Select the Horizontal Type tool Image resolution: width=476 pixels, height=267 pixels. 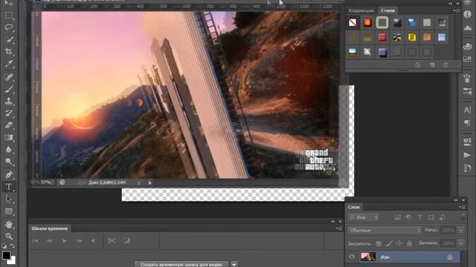9,187
